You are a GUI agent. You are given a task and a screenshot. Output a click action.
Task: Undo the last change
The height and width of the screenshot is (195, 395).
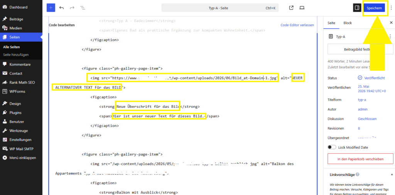[61, 8]
